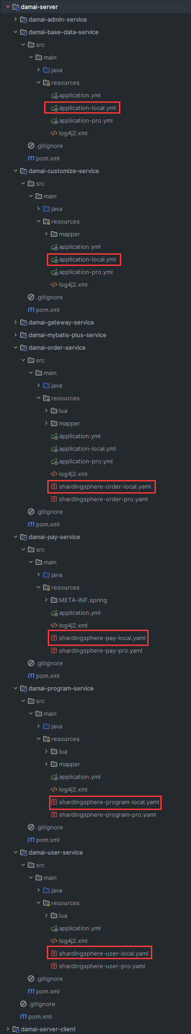Click the XML icon of log4j2.xml under damai-pay-service
The image size is (191, 1034).
point(54,626)
